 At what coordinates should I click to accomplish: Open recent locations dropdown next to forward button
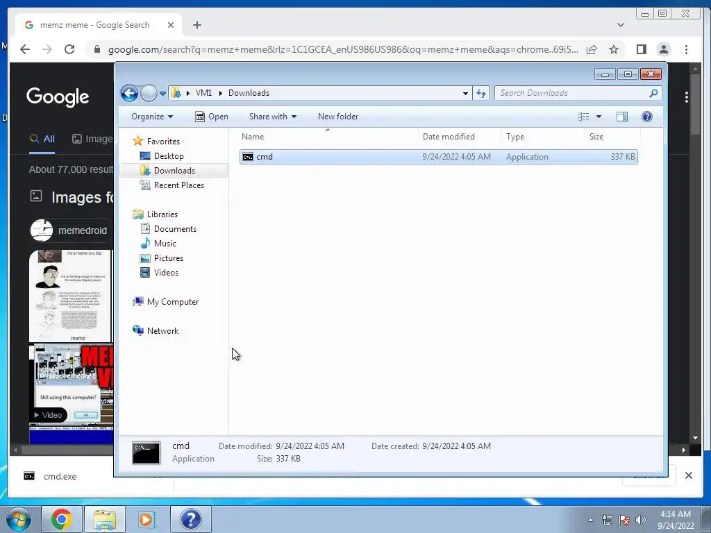pos(162,94)
